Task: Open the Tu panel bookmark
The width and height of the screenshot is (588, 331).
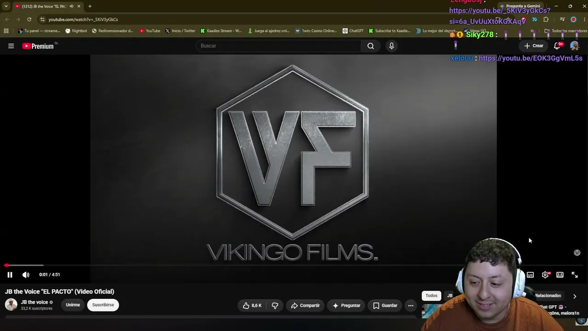Action: click(39, 31)
